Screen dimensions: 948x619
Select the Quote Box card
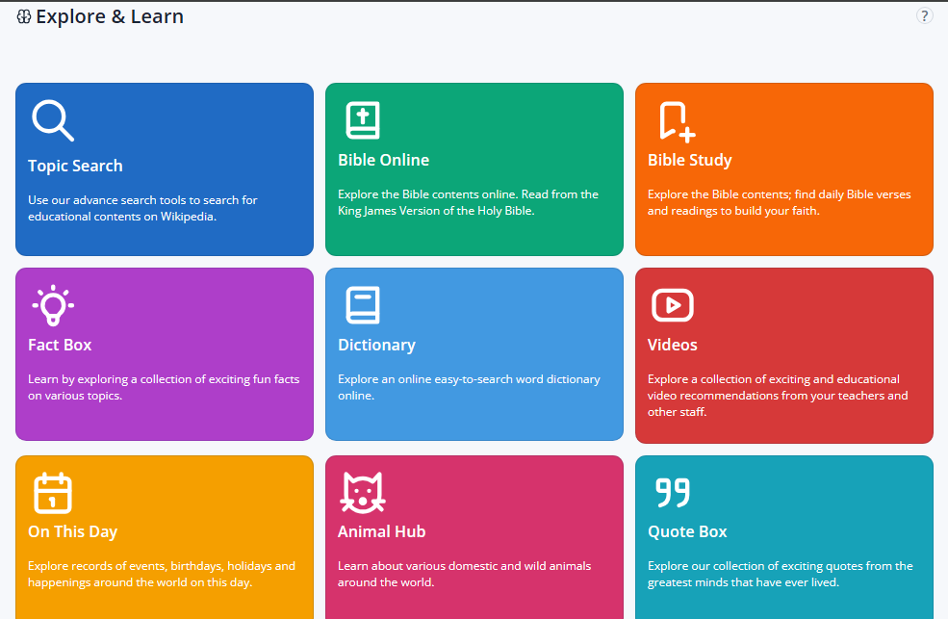(x=783, y=539)
